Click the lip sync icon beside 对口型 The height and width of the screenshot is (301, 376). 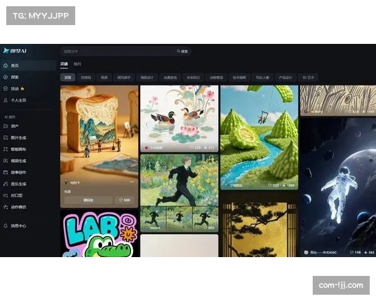(x=6, y=196)
